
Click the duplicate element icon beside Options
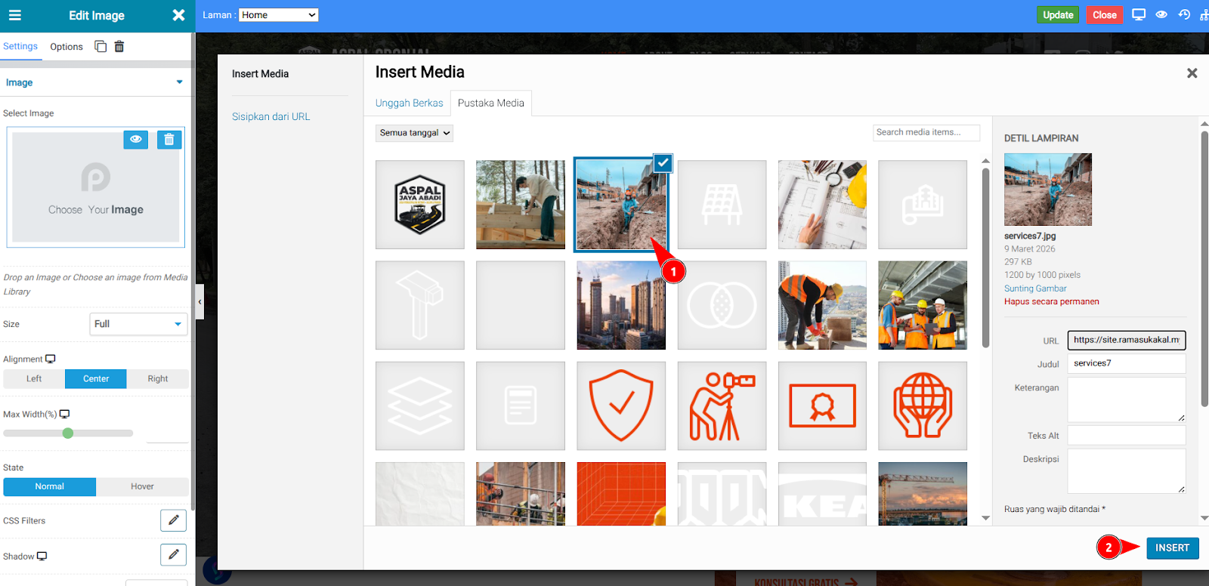100,46
